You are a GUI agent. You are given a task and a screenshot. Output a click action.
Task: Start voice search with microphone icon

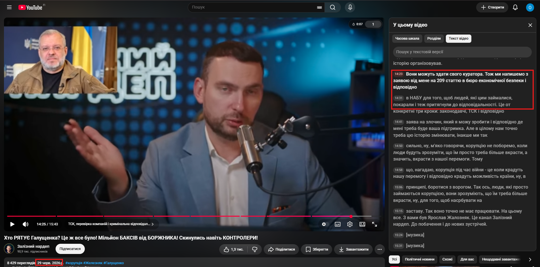coord(350,7)
